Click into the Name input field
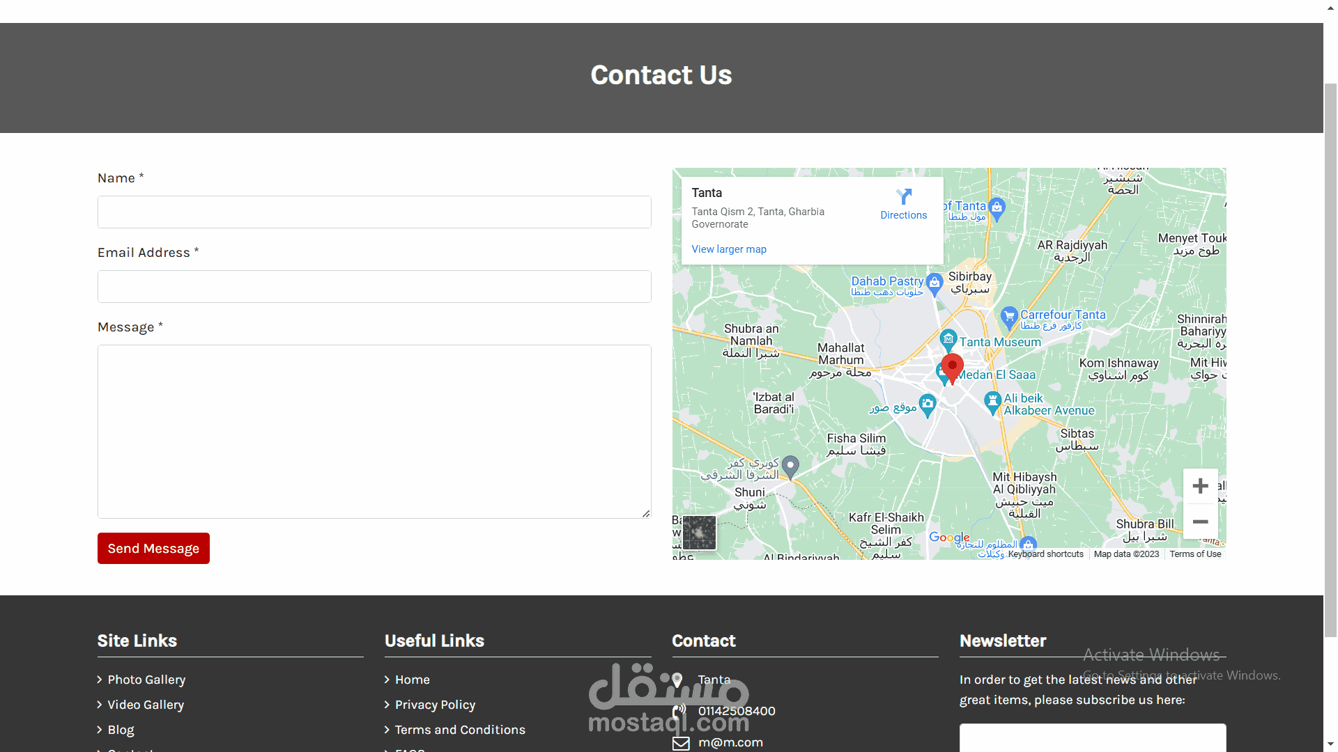The height and width of the screenshot is (752, 1338). (x=374, y=212)
